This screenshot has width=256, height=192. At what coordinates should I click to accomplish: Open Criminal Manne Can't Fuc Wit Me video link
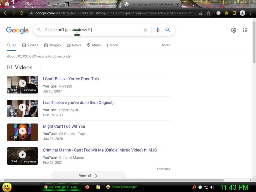click(x=100, y=150)
